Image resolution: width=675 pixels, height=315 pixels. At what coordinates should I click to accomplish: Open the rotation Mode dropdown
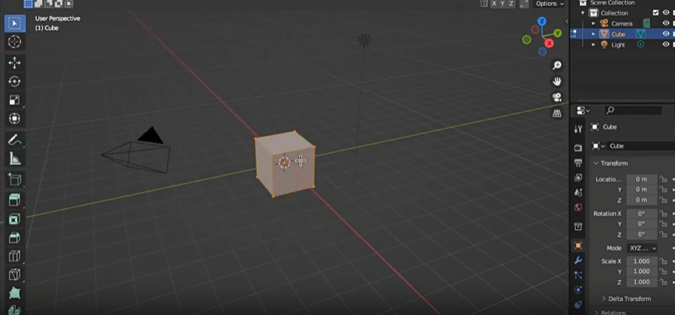(642, 248)
